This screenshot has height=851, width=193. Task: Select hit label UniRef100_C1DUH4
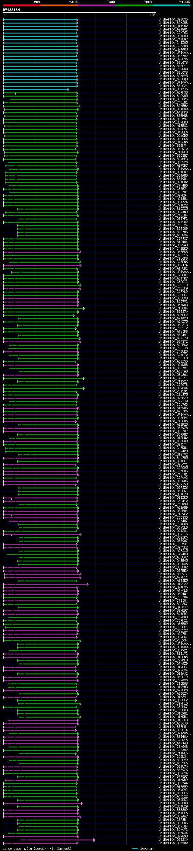click(x=173, y=309)
